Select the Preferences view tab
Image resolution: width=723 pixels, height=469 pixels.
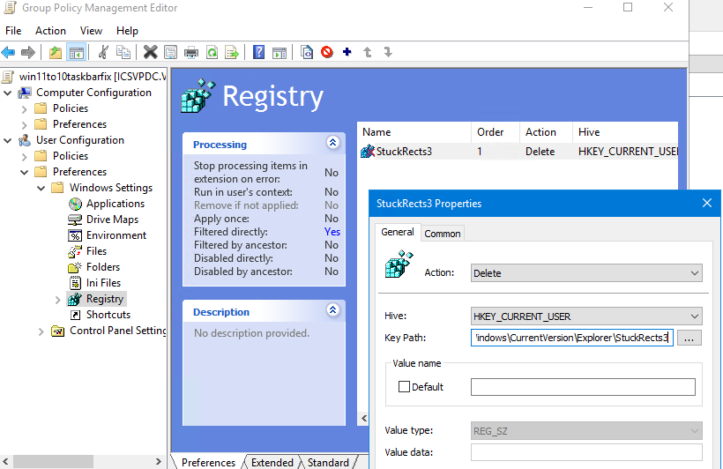(208, 462)
